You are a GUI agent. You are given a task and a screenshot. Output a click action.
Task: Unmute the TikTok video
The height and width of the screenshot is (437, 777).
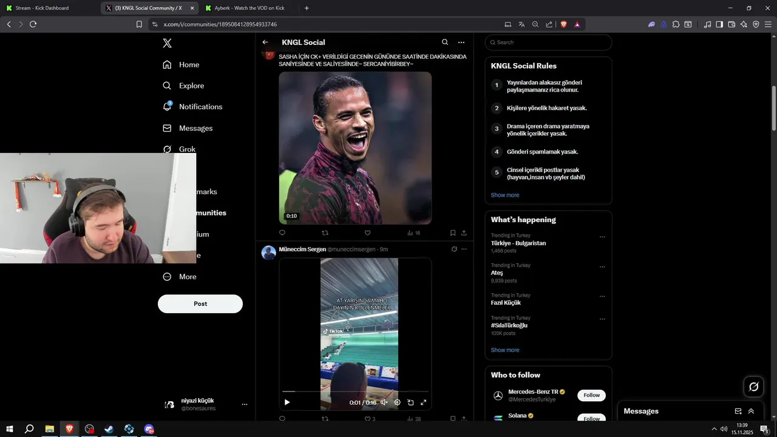click(384, 402)
